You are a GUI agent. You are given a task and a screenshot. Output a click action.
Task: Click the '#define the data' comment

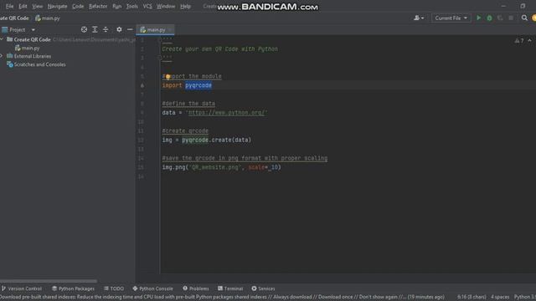[x=188, y=104]
